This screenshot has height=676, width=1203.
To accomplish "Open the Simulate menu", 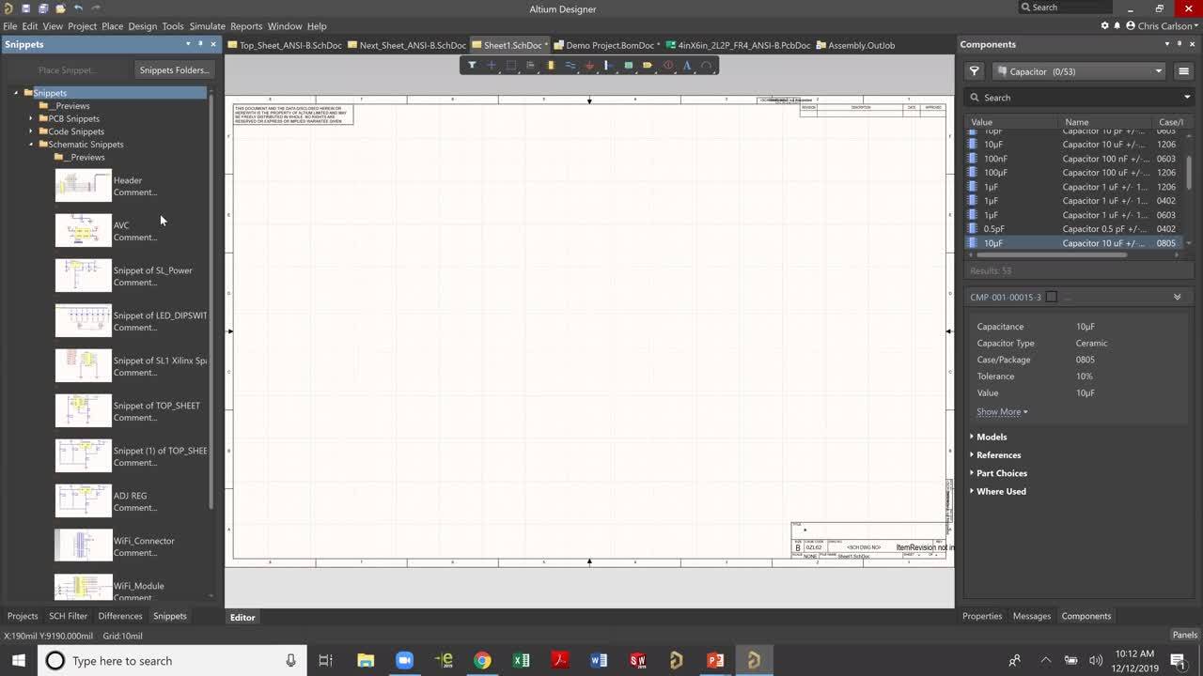I will point(207,25).
